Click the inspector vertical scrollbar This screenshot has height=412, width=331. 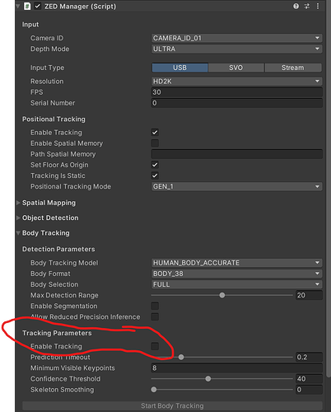pyautogui.click(x=328, y=190)
